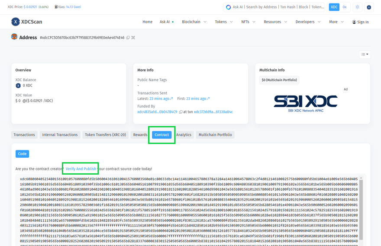Expand the Blockchain menu
381x246 pixels.
194,22
